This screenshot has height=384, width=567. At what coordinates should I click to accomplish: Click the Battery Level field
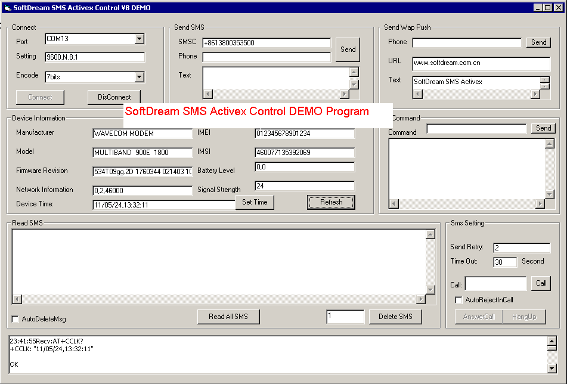coord(305,167)
